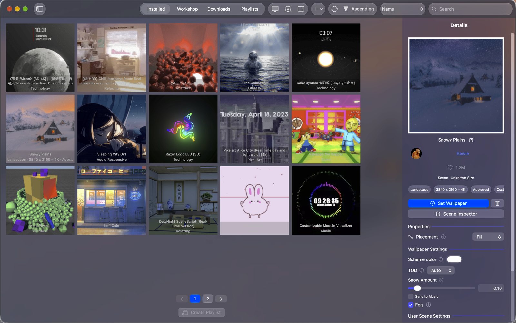The width and height of the screenshot is (516, 323).
Task: Click the Approved tag
Action: [x=481, y=190]
